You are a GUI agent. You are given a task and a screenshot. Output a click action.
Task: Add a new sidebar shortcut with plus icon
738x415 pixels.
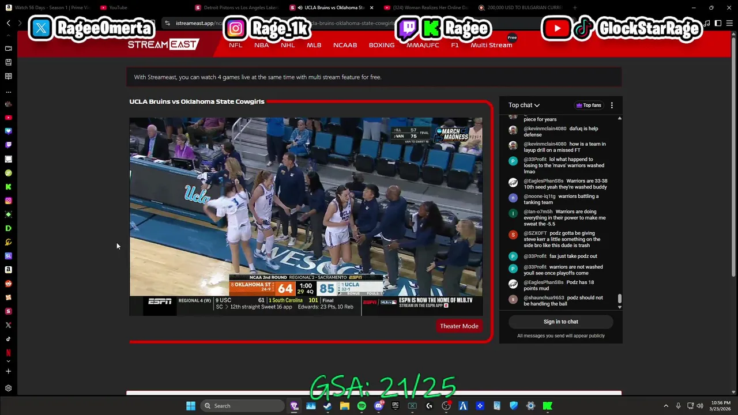click(x=8, y=371)
